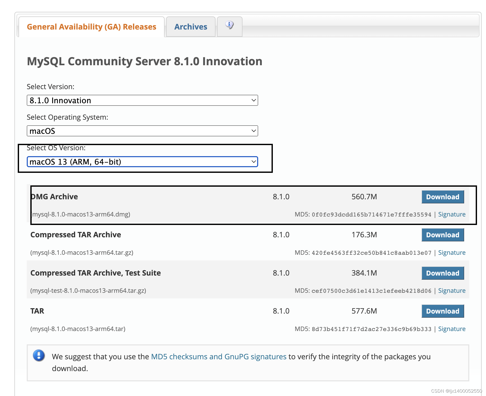
Task: Download Compressed TAR Archive, Test Suite
Action: tap(443, 273)
